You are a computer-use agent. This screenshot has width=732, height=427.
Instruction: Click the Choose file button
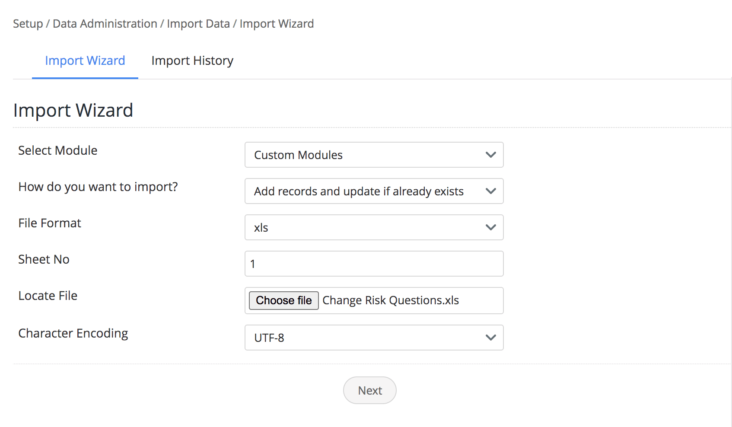pos(283,300)
